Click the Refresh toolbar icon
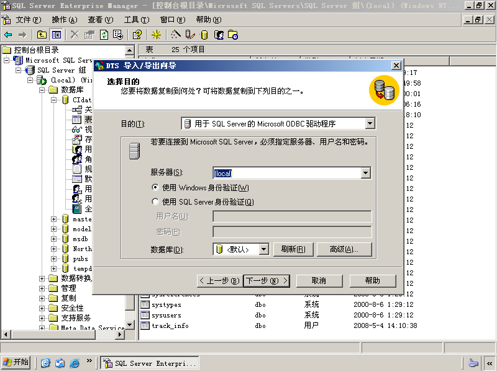The height and width of the screenshot is (372, 497). (x=104, y=35)
